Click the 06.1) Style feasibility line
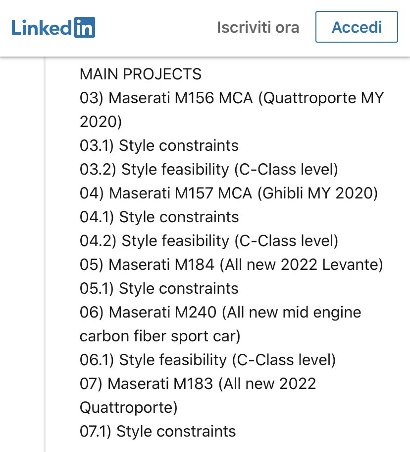This screenshot has height=452, width=410. 208,360
